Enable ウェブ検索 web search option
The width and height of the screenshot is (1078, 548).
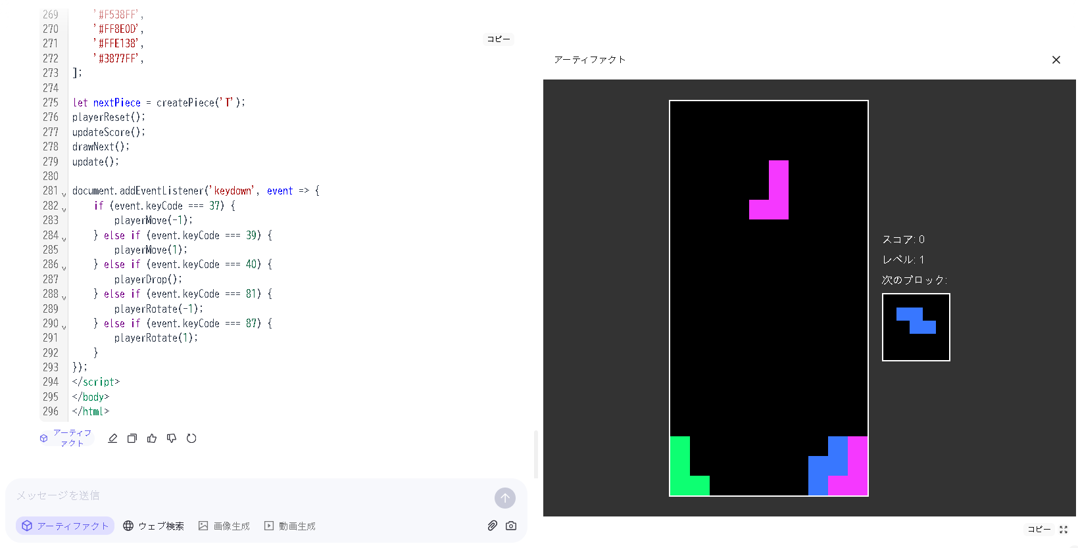point(153,526)
